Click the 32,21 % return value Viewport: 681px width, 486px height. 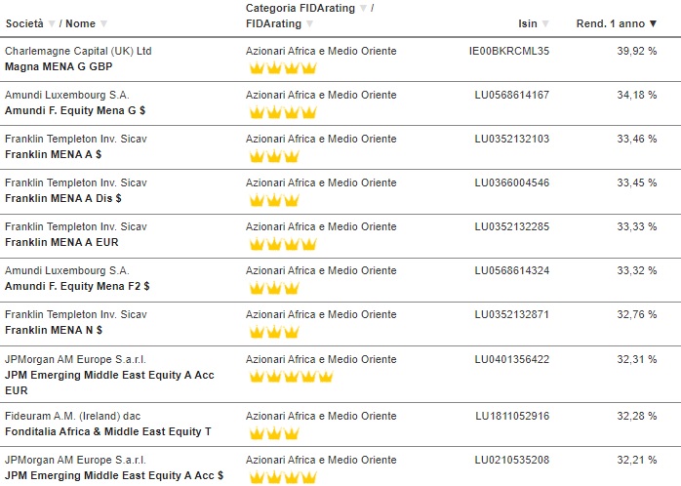point(637,460)
